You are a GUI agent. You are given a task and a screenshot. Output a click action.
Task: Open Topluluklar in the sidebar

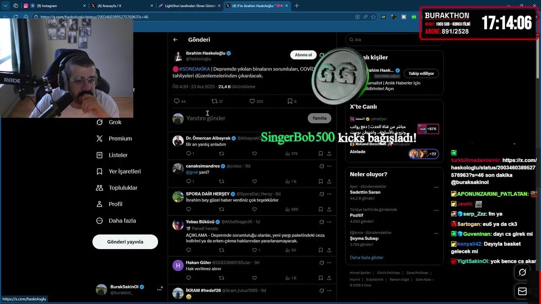click(x=117, y=188)
